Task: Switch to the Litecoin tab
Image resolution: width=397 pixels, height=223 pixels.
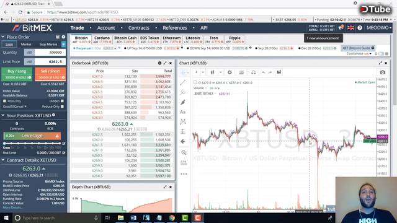Action: pyautogui.click(x=193, y=40)
